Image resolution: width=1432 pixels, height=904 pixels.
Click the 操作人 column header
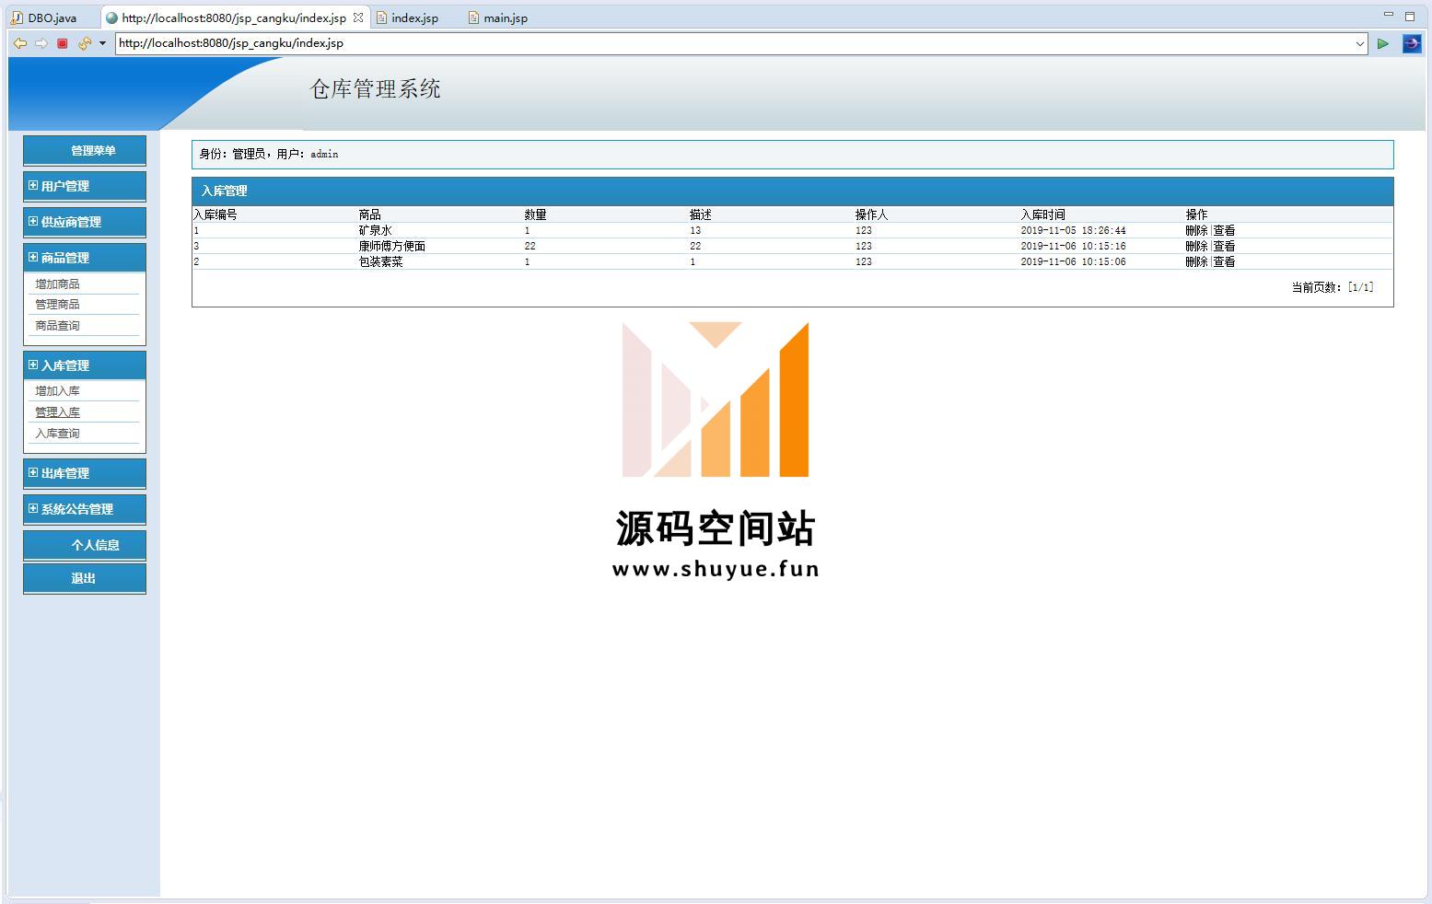(872, 214)
